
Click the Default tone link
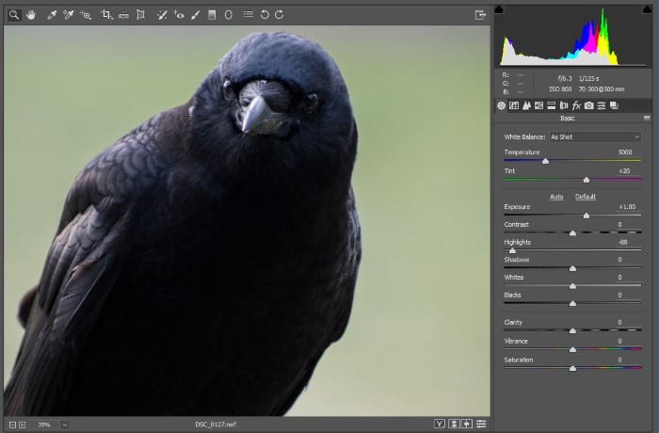[x=586, y=197]
